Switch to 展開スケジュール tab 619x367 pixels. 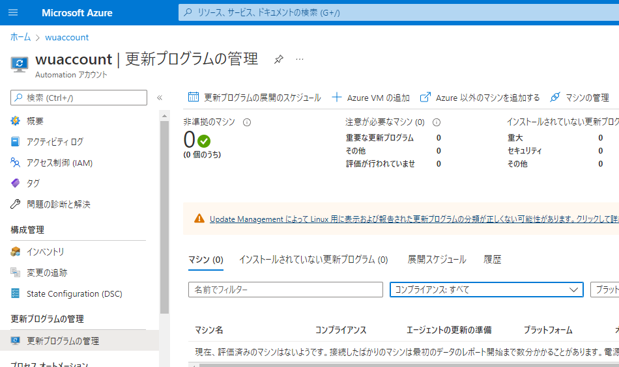click(x=437, y=260)
